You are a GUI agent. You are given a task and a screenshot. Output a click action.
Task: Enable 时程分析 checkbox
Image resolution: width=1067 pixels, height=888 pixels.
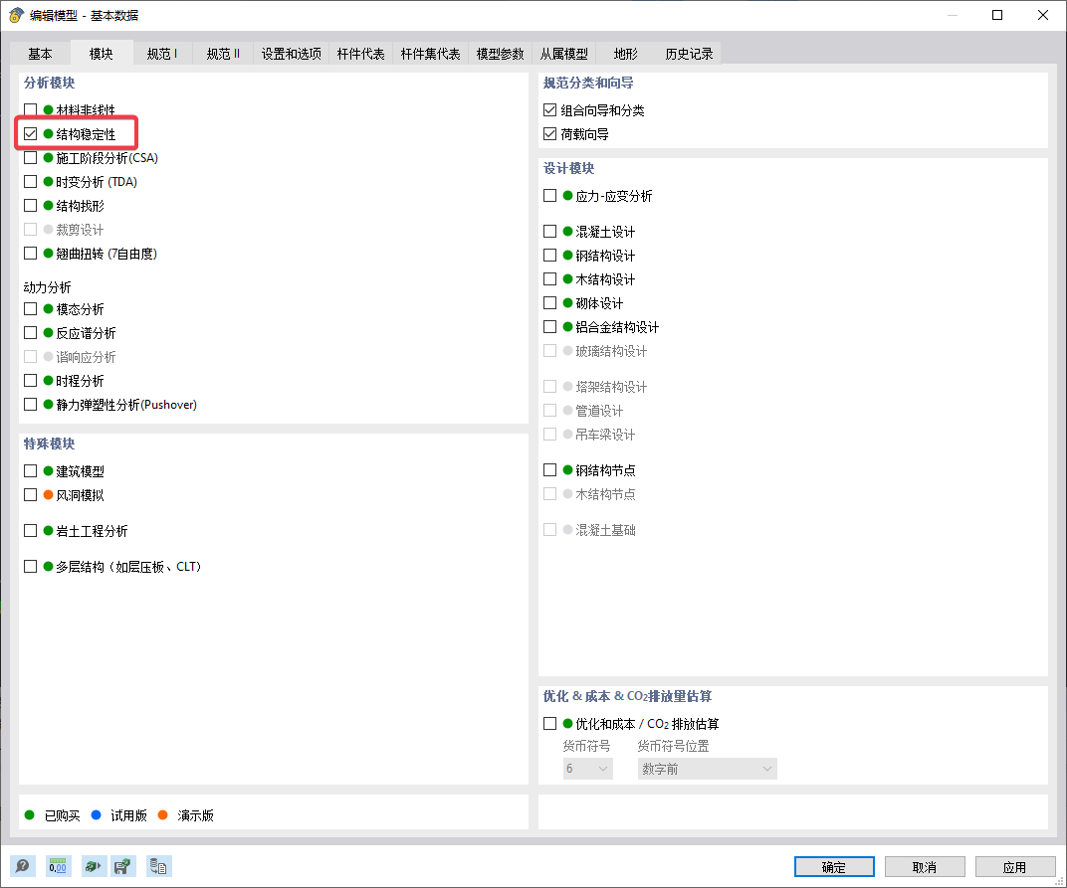pyautogui.click(x=30, y=380)
